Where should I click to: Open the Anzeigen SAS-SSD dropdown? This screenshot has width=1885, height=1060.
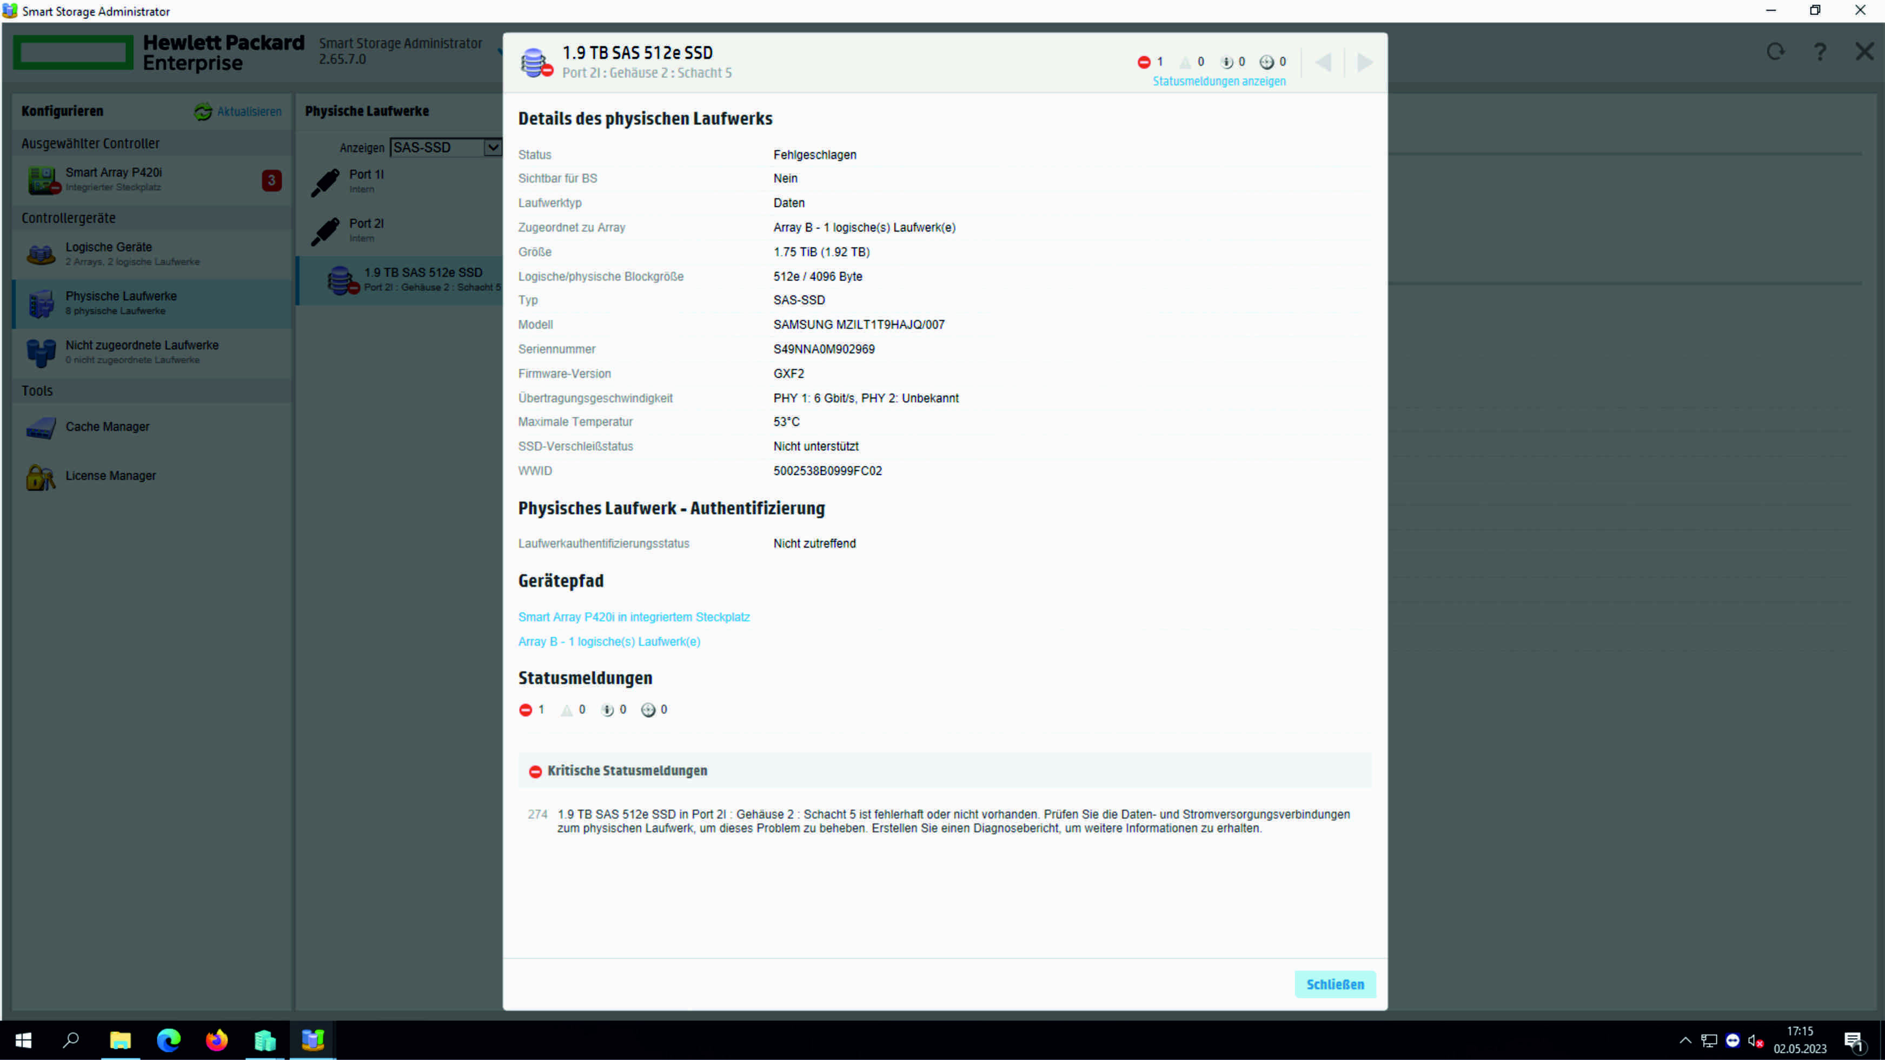(446, 148)
